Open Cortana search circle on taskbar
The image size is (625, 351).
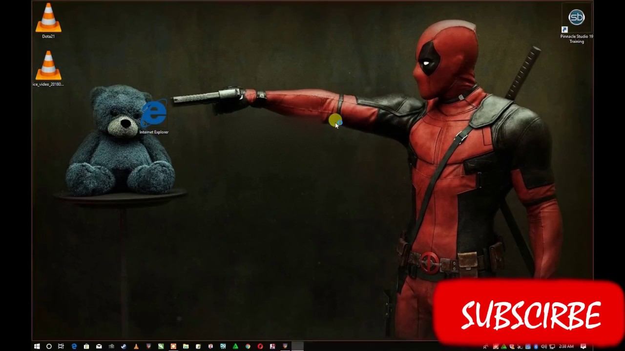[x=49, y=347]
